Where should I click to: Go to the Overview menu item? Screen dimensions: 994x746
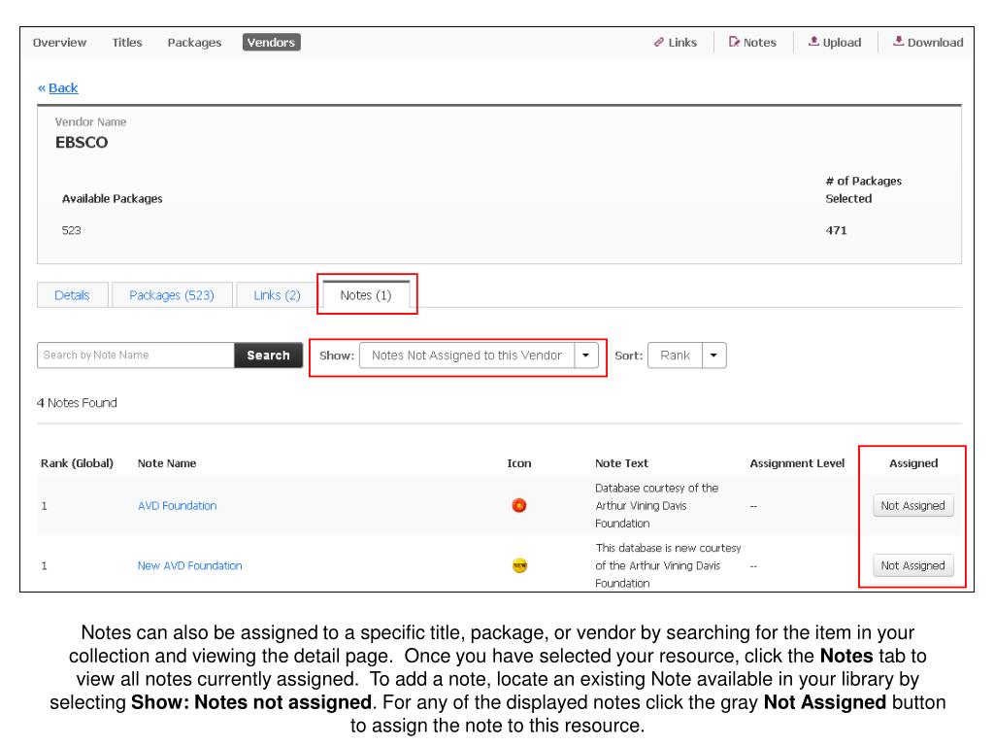pos(59,43)
